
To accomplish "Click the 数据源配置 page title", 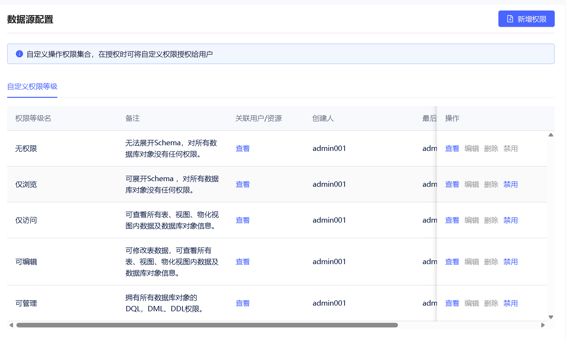I will pos(30,19).
